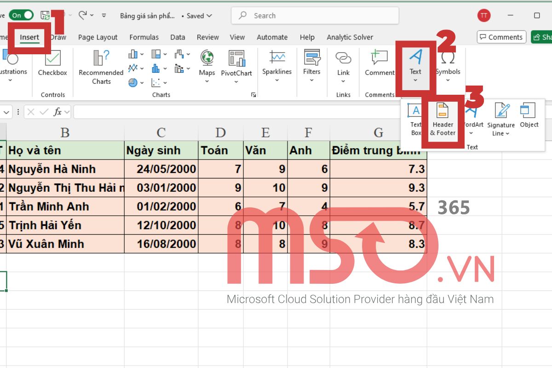Select the Ngày sinh header cell
The height and width of the screenshot is (368, 552).
point(161,150)
